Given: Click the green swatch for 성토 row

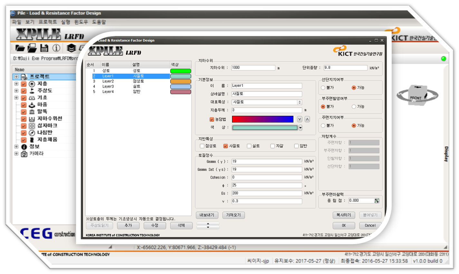Looking at the screenshot, I should (x=180, y=71).
